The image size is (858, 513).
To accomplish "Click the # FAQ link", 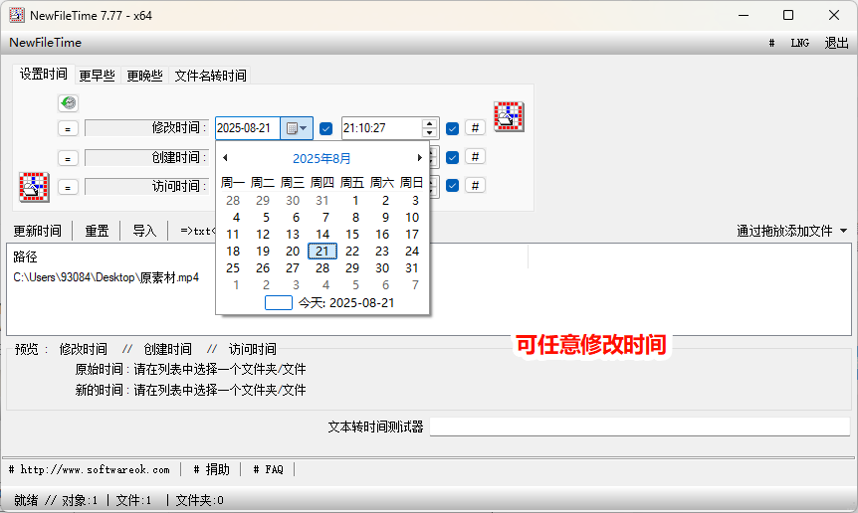I will (x=268, y=469).
